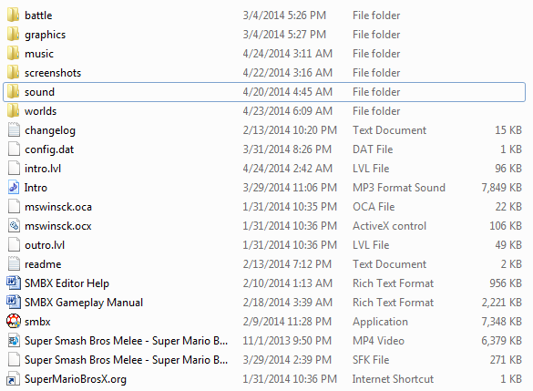
Task: Select the Super Smash Bros Melee MP4 name
Action: point(126,341)
